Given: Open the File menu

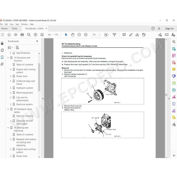Looking at the screenshot, I should point(1,24).
